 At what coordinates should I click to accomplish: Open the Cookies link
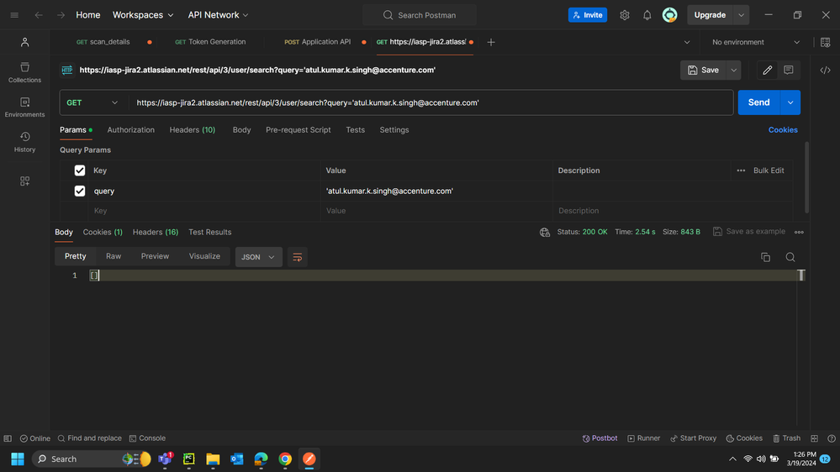coord(783,130)
